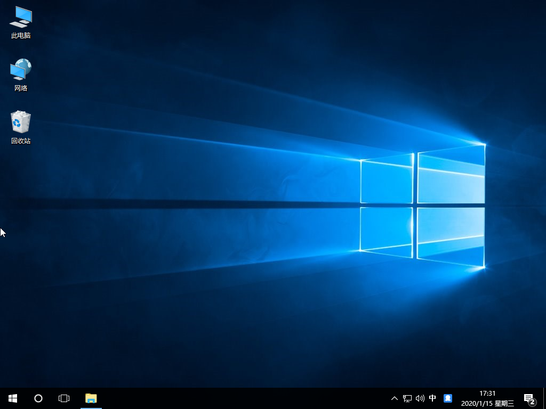Click the speaker icon to adjust volume
546x409 pixels.
click(420, 398)
